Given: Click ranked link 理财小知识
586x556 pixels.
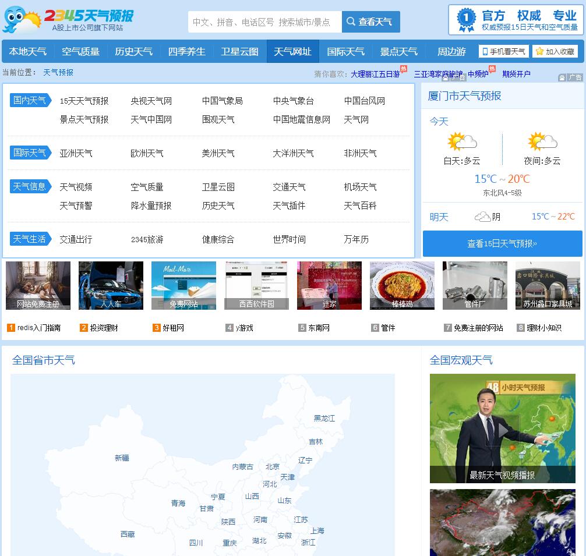Looking at the screenshot, I should (544, 328).
